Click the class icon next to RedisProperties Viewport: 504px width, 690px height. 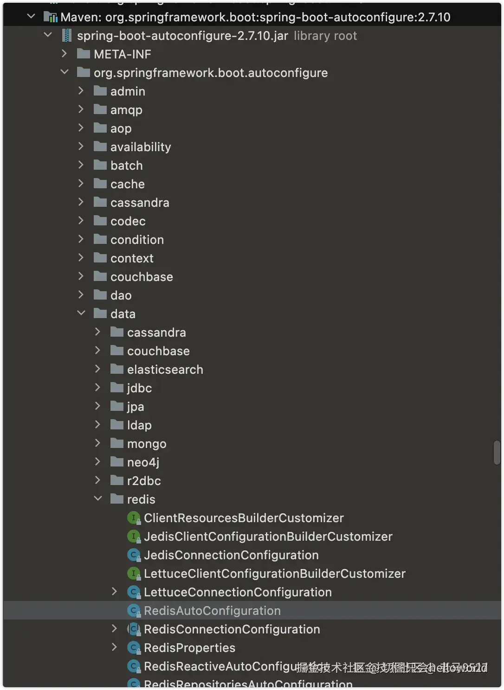coord(134,648)
